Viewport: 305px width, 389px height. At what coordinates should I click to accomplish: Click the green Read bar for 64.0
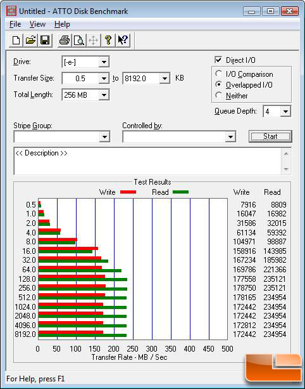[80, 271]
